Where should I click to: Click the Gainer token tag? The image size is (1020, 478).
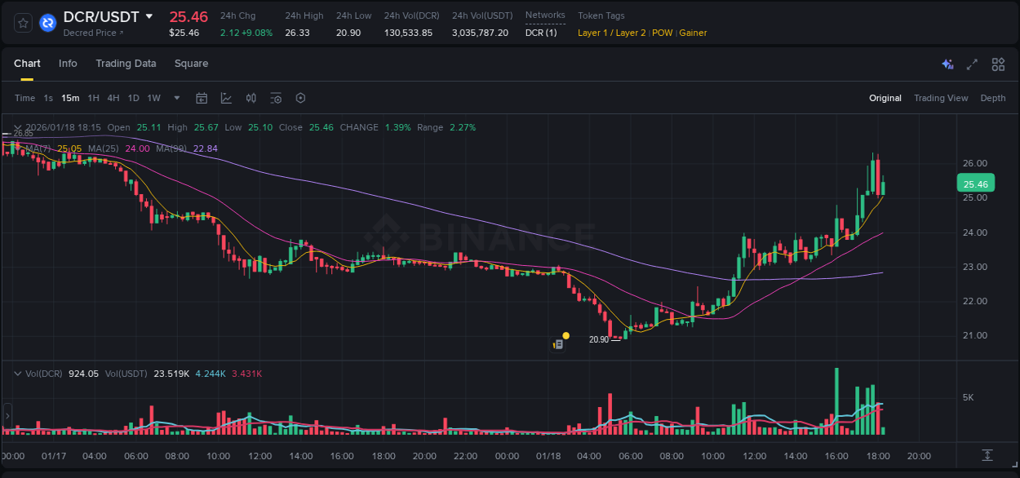[693, 33]
